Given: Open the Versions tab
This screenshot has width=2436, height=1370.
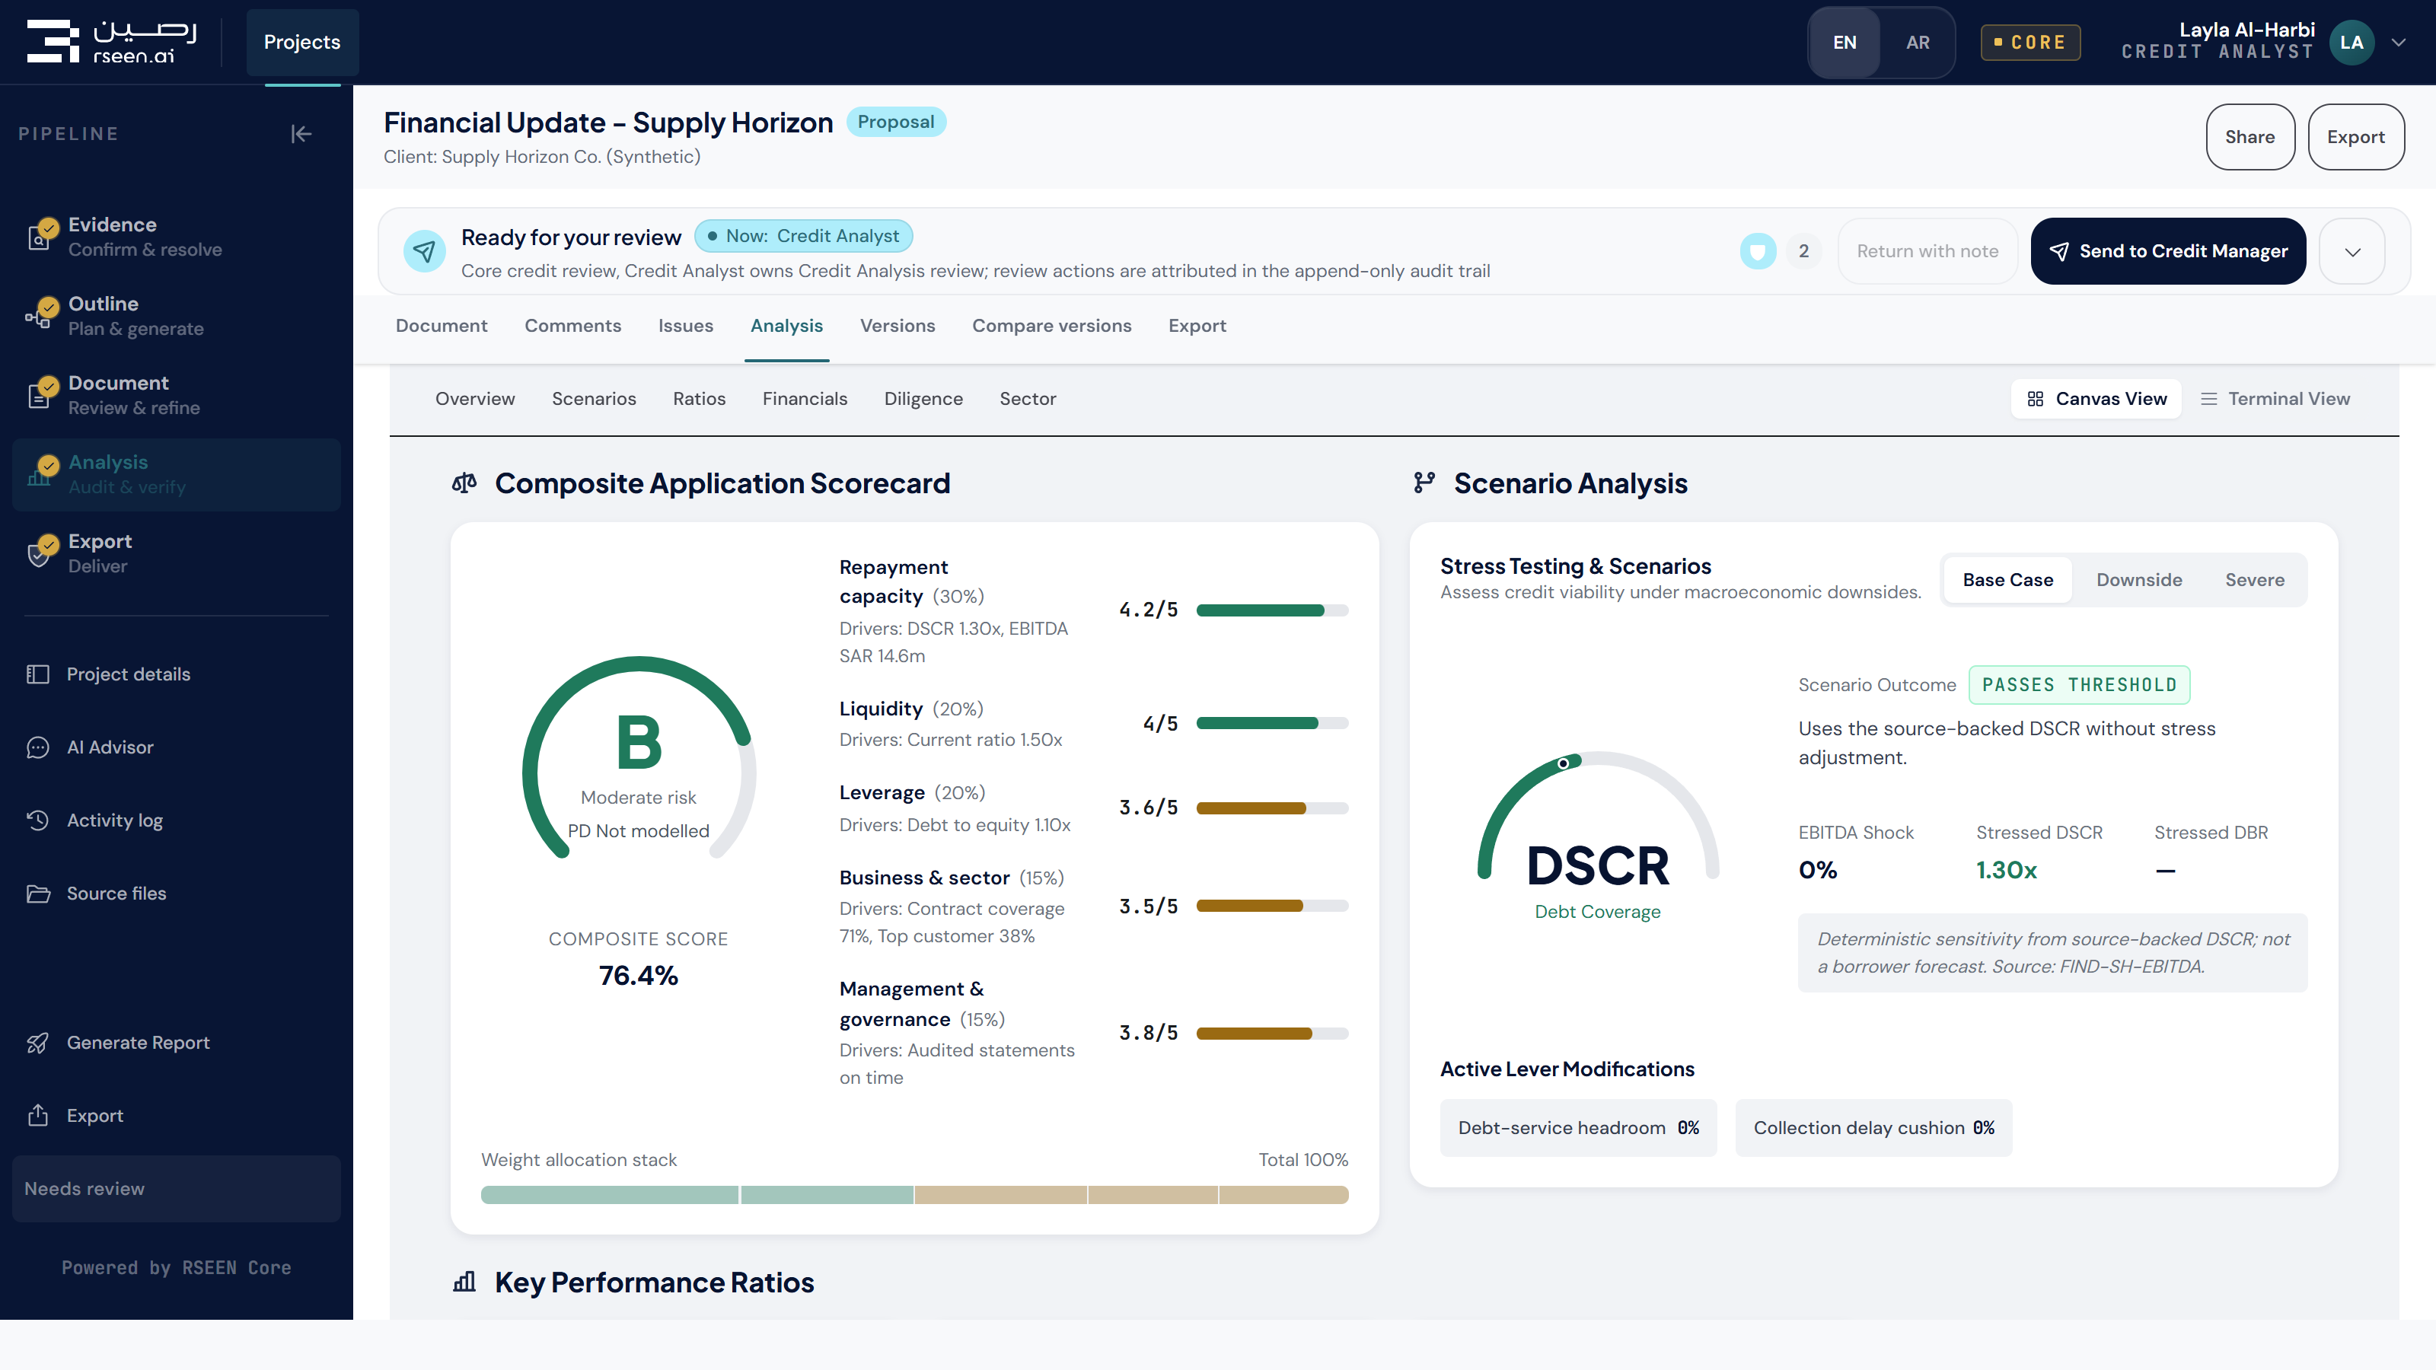Looking at the screenshot, I should 898,325.
